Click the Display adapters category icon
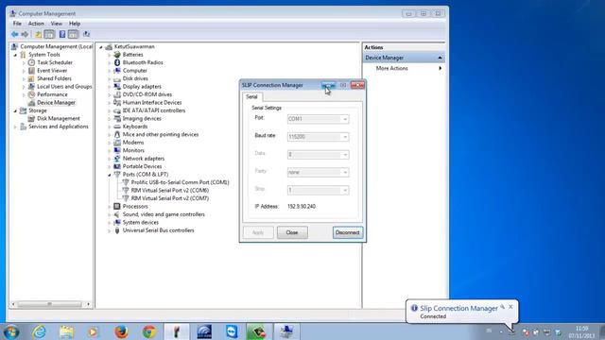 click(117, 86)
